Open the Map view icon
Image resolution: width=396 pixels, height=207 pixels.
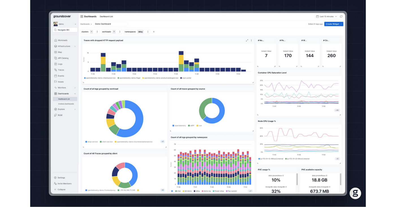tap(56, 52)
